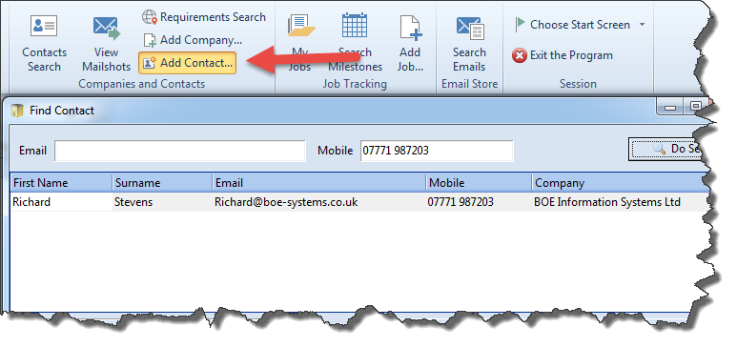Sort by the Surname column header

(x=163, y=183)
